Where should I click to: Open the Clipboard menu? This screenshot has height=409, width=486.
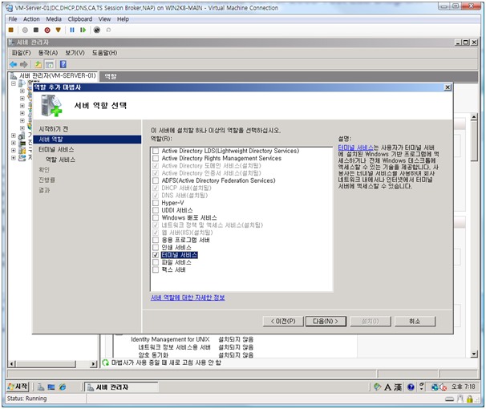[80, 19]
